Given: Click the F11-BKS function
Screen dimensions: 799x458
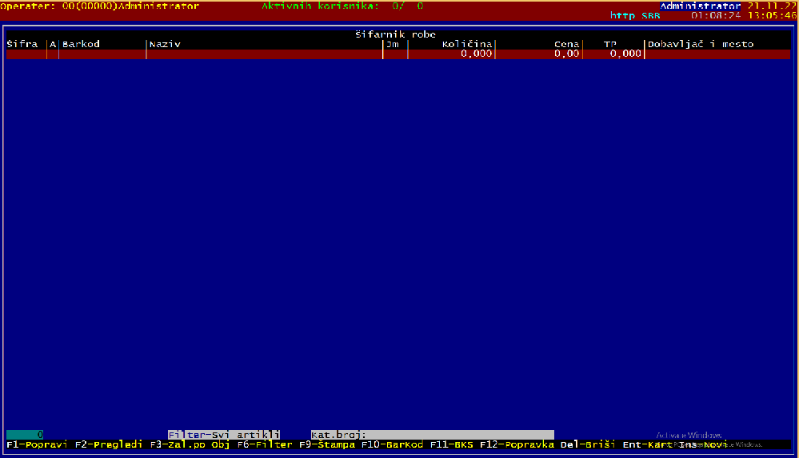Looking at the screenshot, I should (451, 444).
